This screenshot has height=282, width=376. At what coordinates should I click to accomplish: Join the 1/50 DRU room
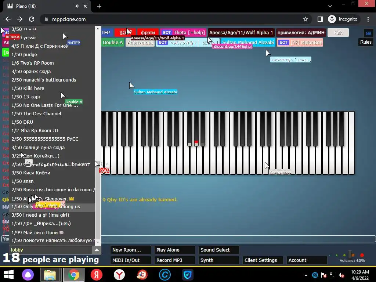click(52, 122)
